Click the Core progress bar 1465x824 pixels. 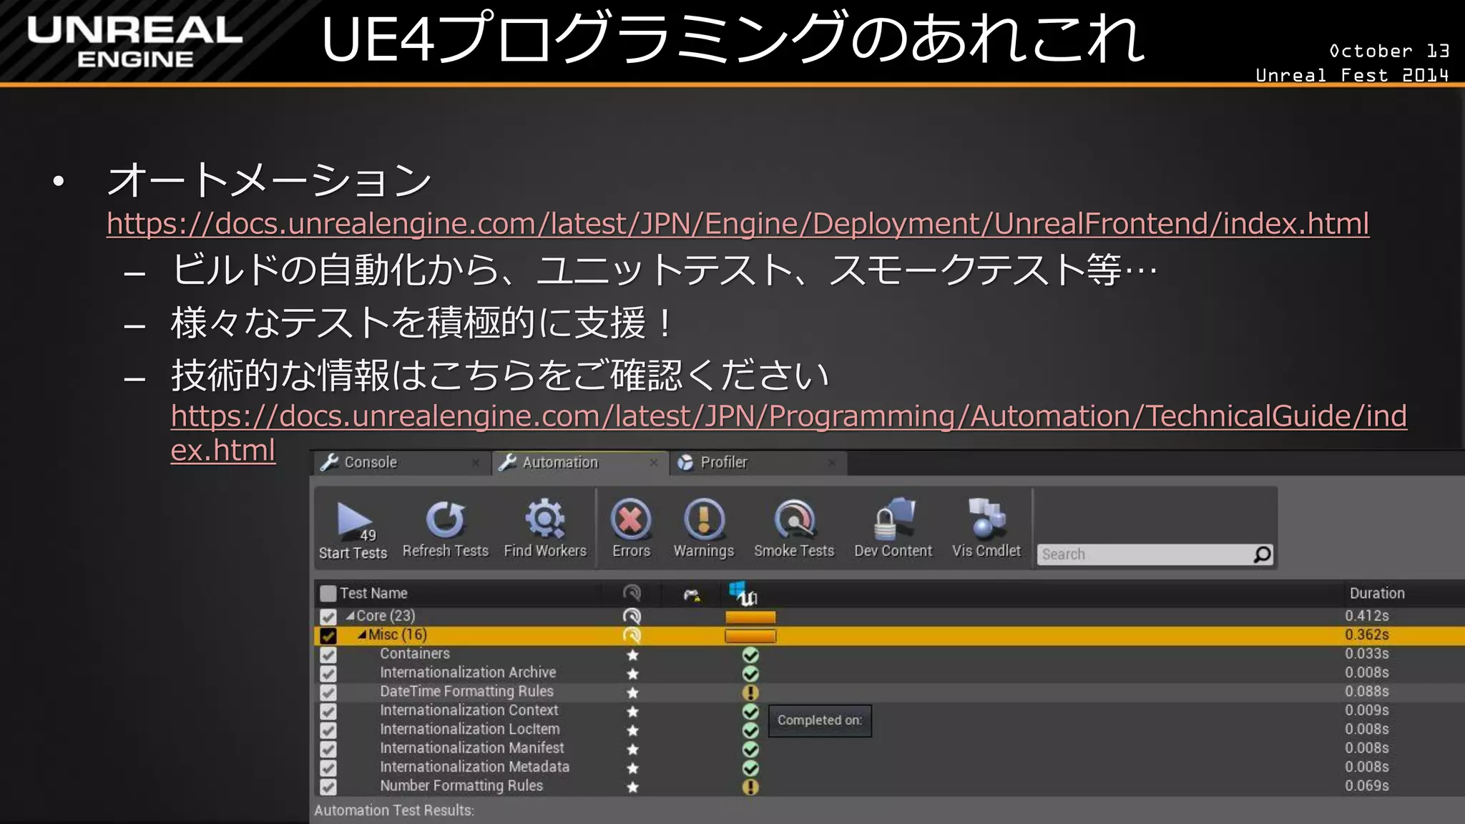coord(750,617)
